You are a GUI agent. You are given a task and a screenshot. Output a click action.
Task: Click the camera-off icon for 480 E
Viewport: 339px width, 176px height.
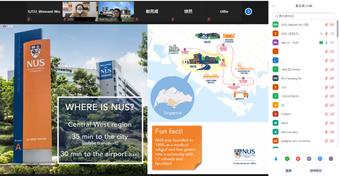click(332, 123)
